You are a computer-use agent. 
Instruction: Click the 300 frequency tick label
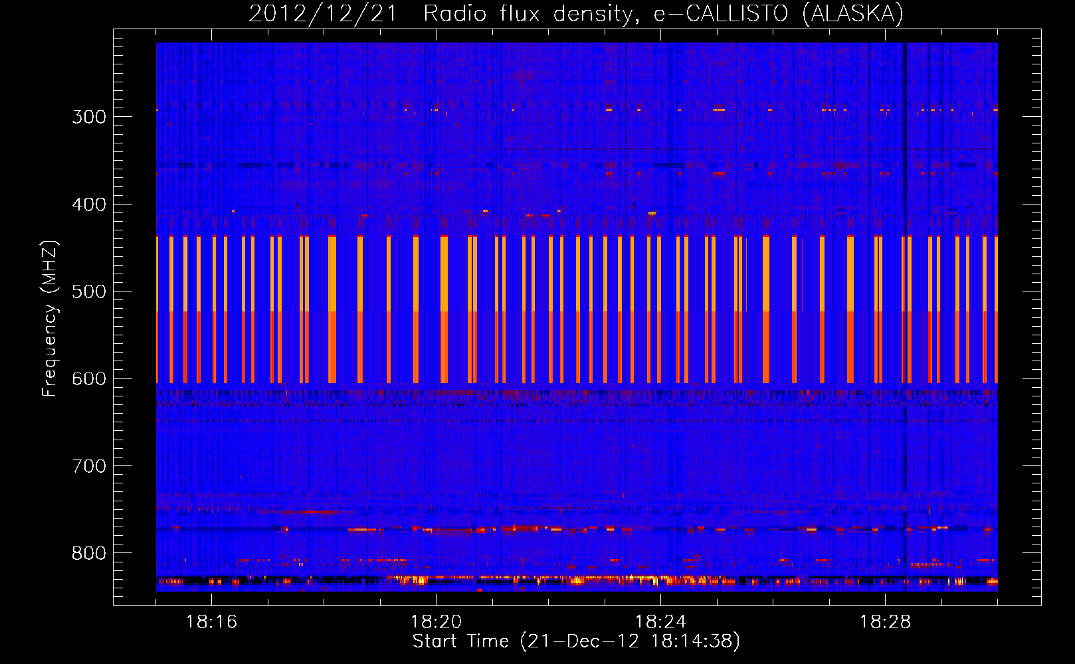[89, 117]
